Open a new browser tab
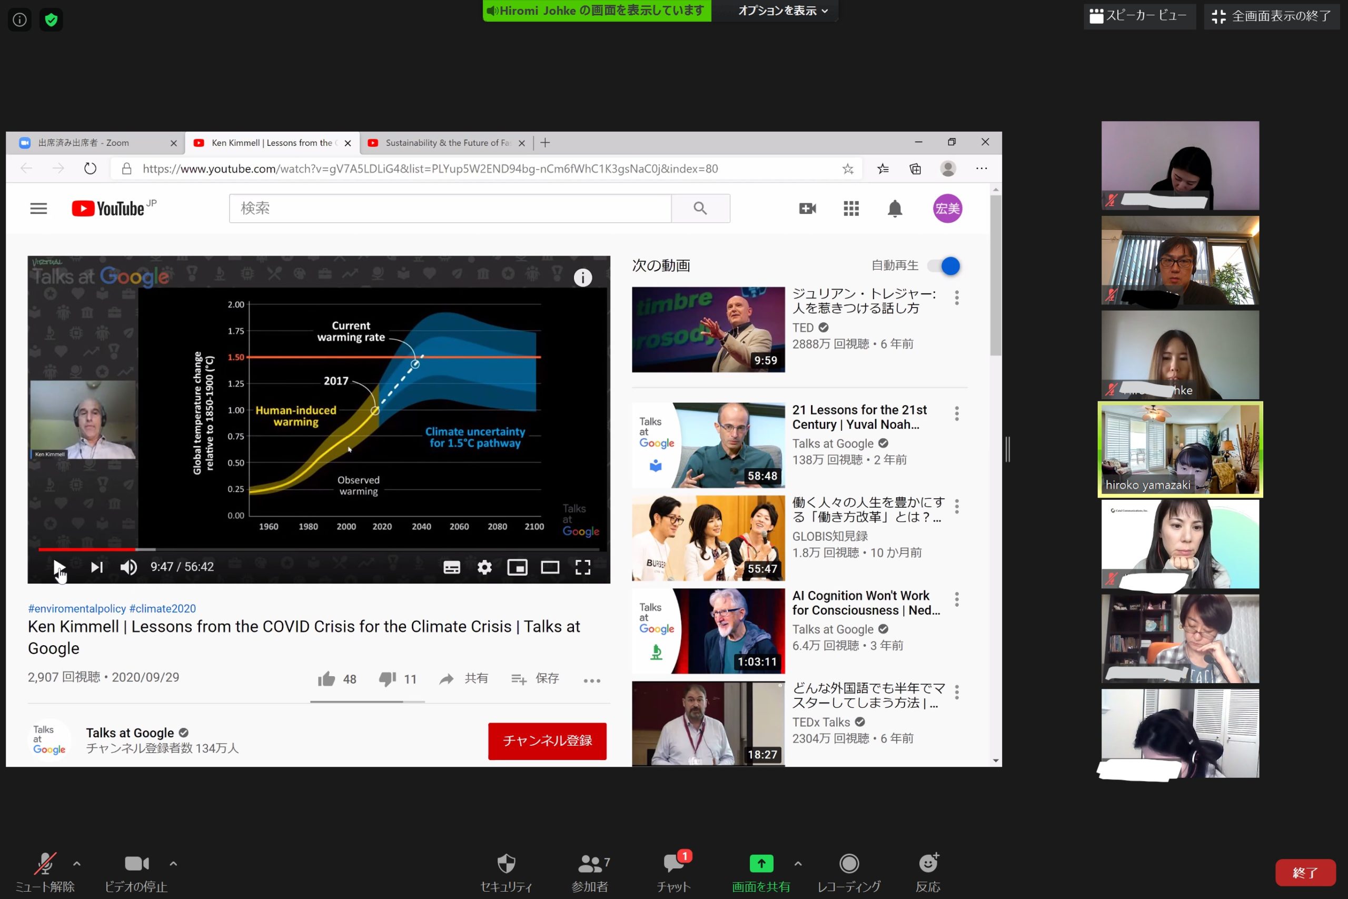1348x899 pixels. click(x=545, y=143)
